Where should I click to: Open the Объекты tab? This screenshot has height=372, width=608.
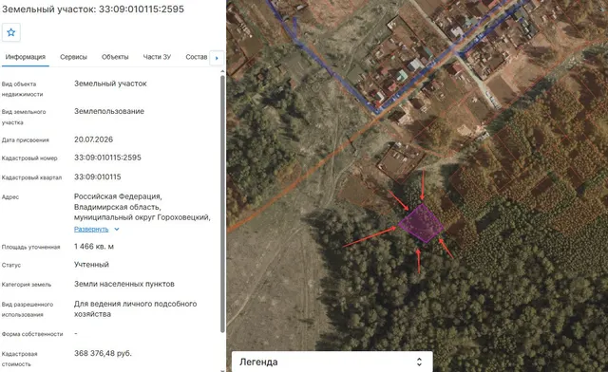115,57
